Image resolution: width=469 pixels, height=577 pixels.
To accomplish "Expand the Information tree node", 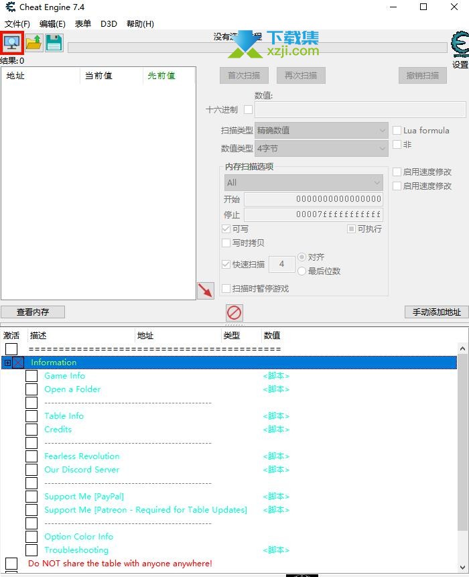I will (x=7, y=363).
